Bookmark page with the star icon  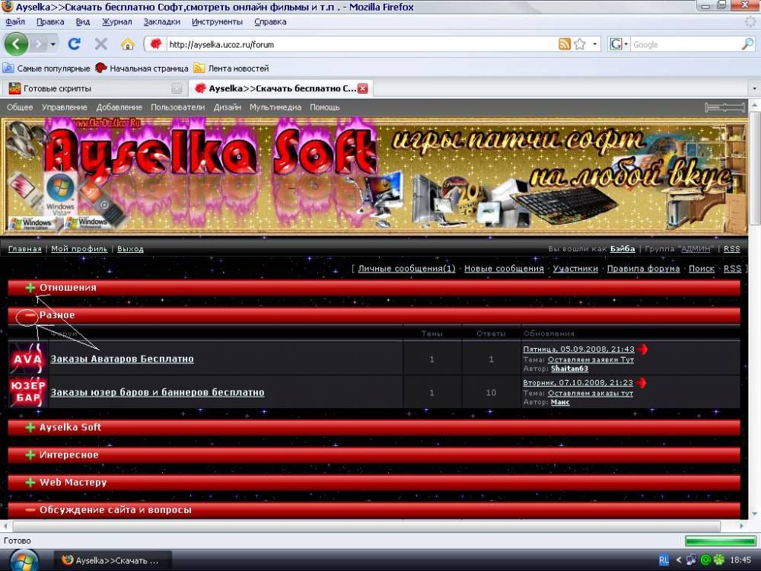(580, 44)
